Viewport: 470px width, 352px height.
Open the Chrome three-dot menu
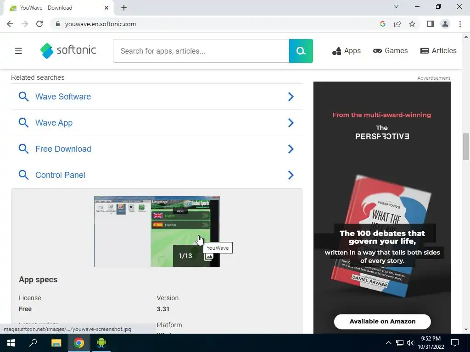(x=460, y=24)
